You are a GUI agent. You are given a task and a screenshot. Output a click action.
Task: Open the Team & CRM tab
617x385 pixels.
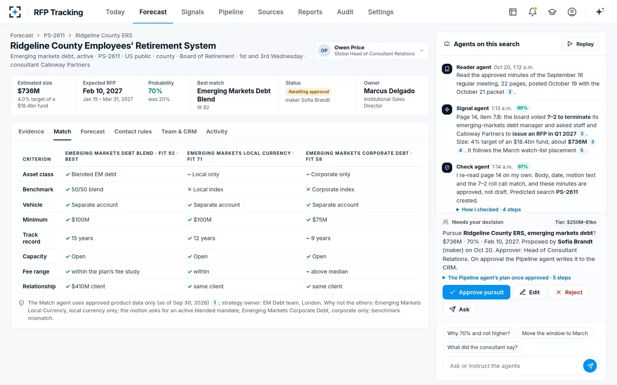(179, 131)
